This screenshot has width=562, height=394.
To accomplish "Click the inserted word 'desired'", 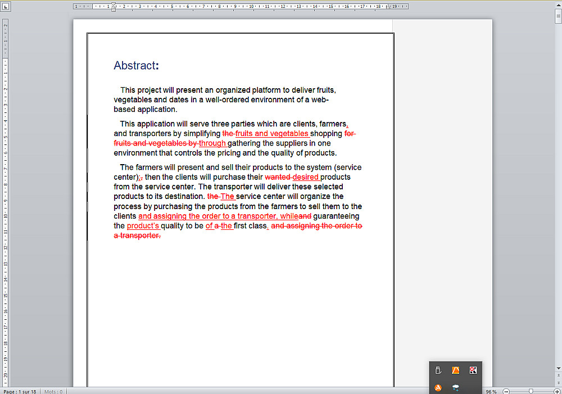I will (305, 176).
